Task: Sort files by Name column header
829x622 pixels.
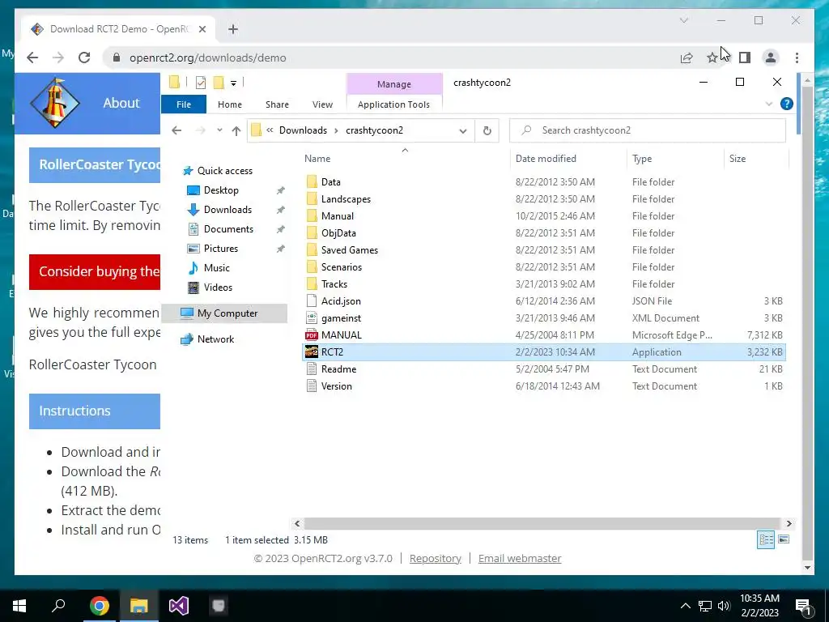Action: coord(317,159)
